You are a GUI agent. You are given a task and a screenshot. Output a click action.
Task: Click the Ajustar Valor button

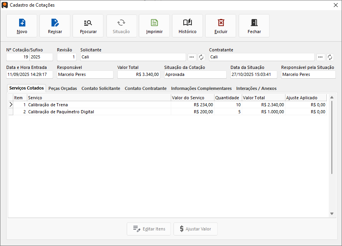click(195, 229)
